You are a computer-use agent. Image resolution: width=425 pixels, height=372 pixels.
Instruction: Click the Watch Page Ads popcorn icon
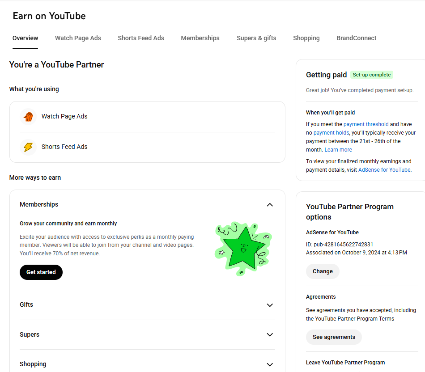tap(28, 117)
